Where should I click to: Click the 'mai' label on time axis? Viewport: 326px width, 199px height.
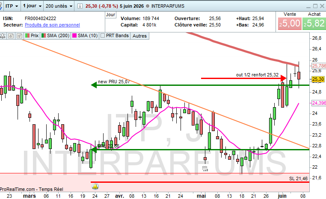201,196
